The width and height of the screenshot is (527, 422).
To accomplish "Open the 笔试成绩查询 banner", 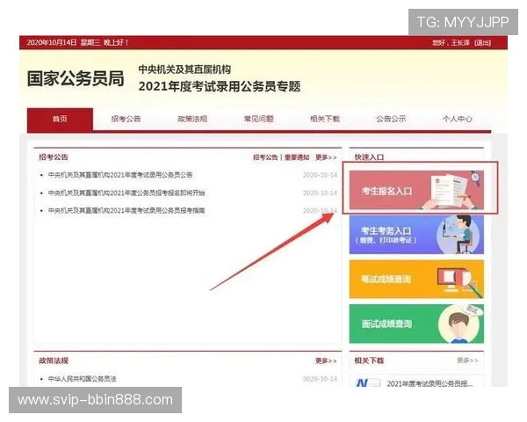I will pos(416,279).
